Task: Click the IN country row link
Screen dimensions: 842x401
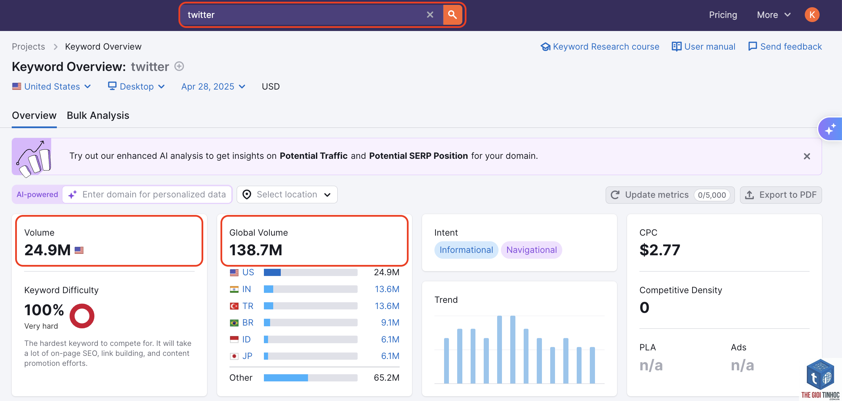Action: [246, 289]
